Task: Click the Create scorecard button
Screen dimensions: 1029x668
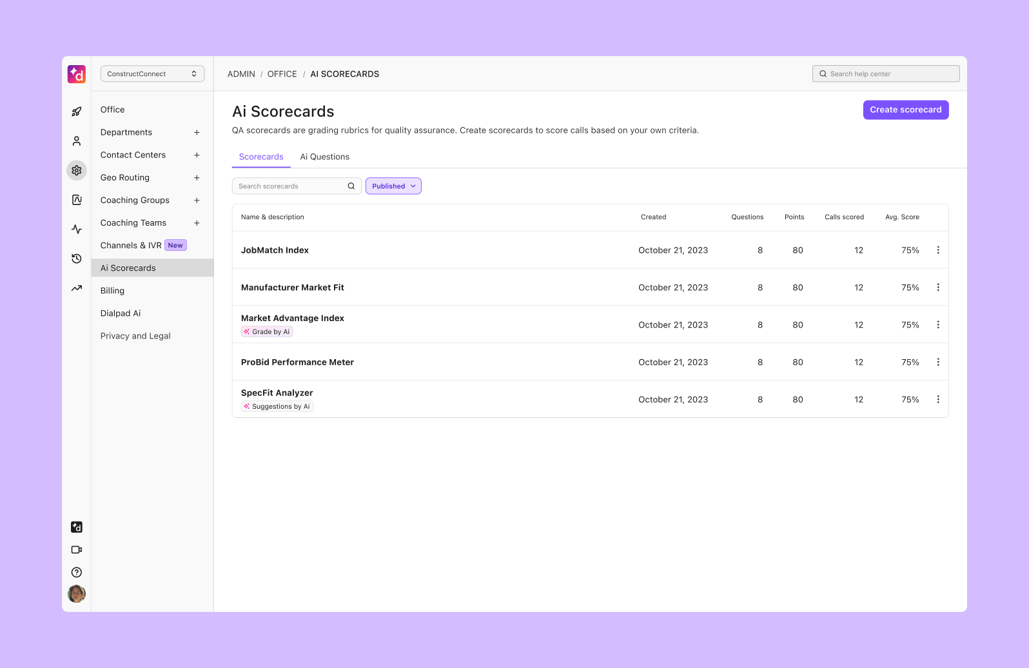Action: tap(906, 110)
